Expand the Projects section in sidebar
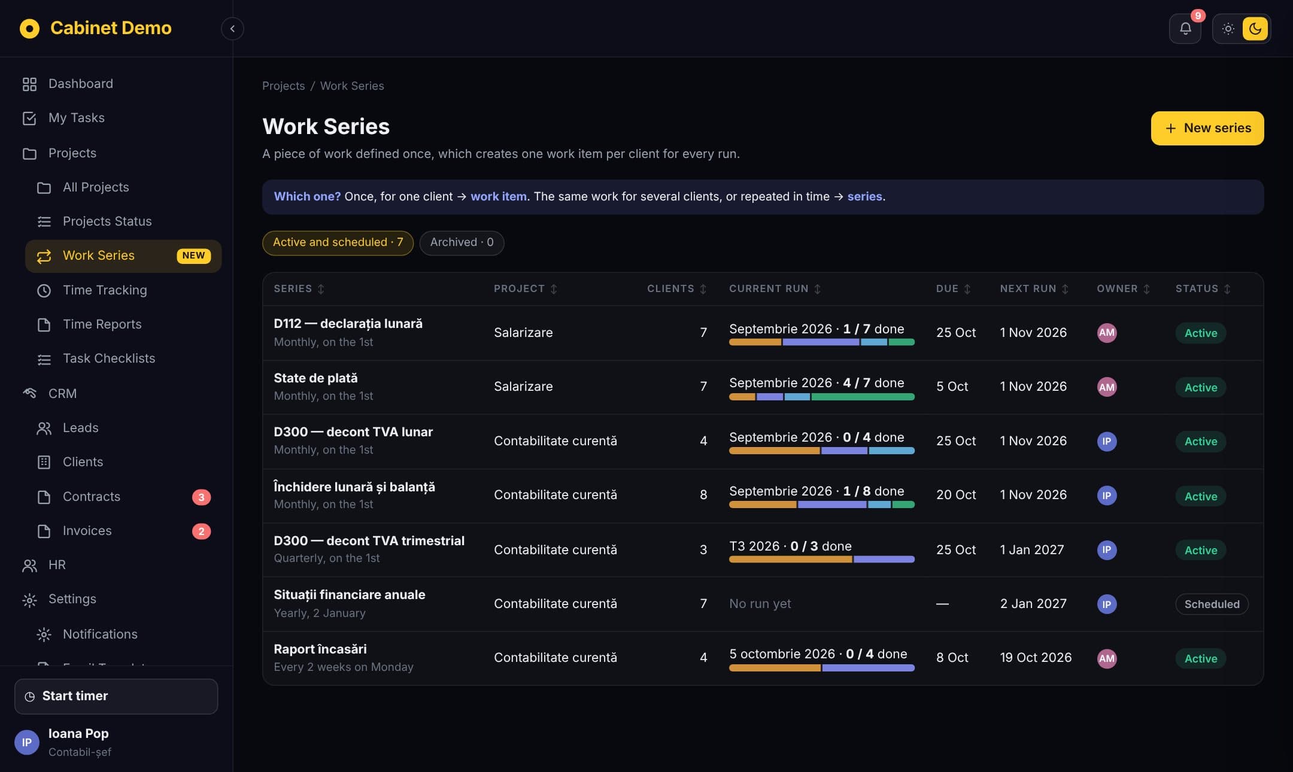1293x772 pixels. click(116, 153)
